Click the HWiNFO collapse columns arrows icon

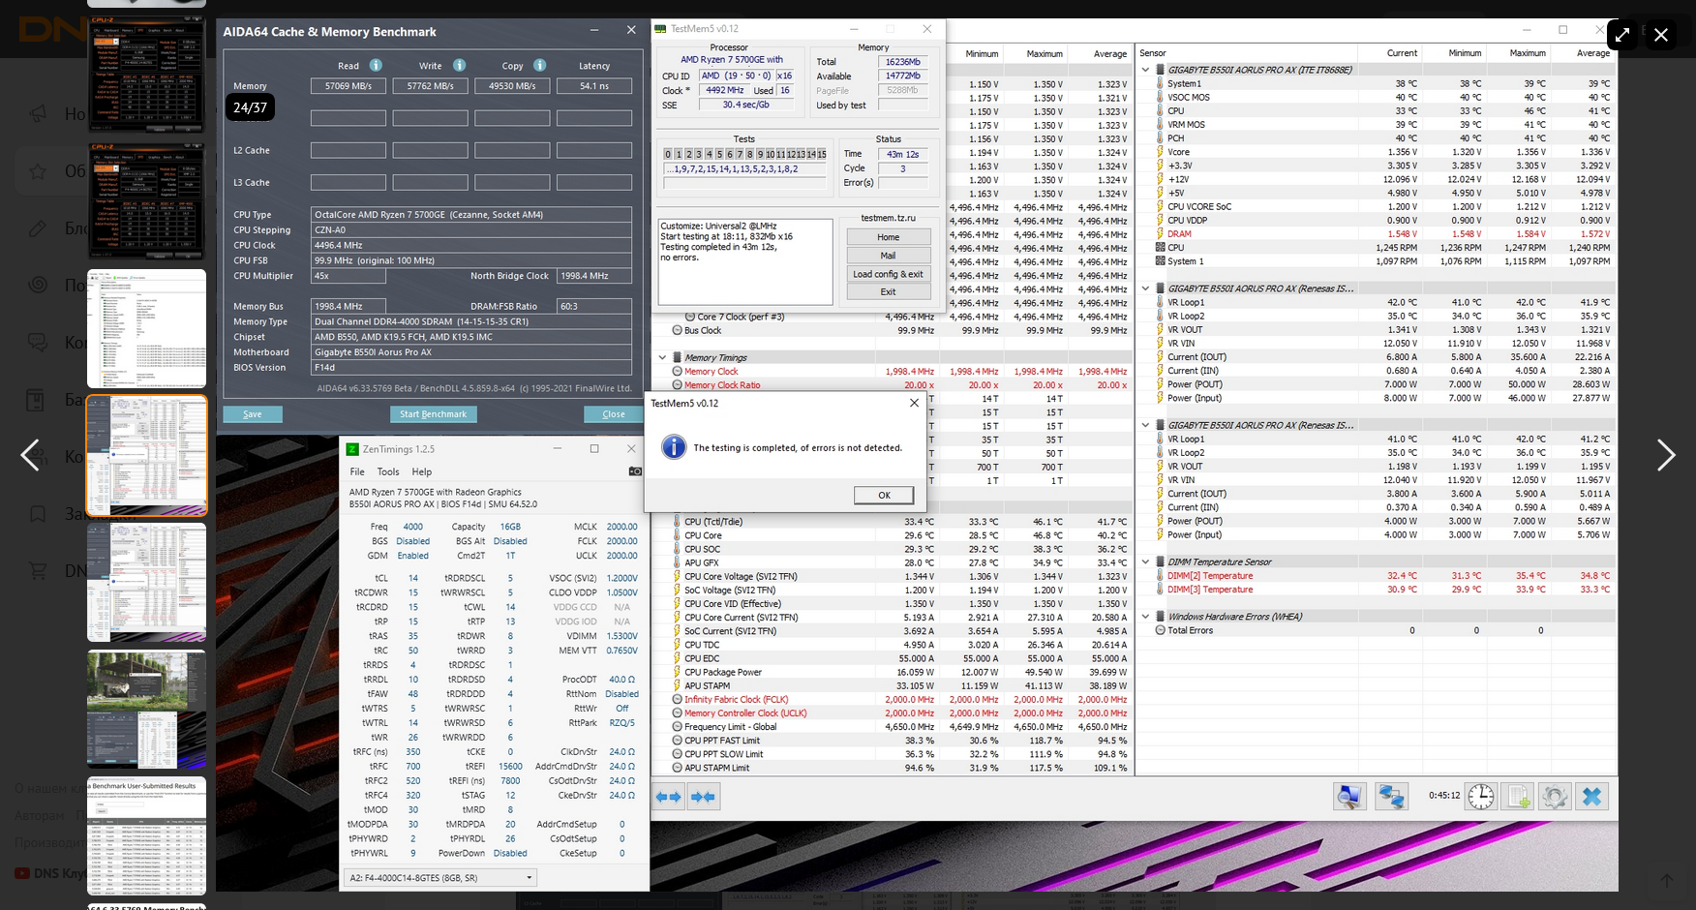[x=704, y=797]
